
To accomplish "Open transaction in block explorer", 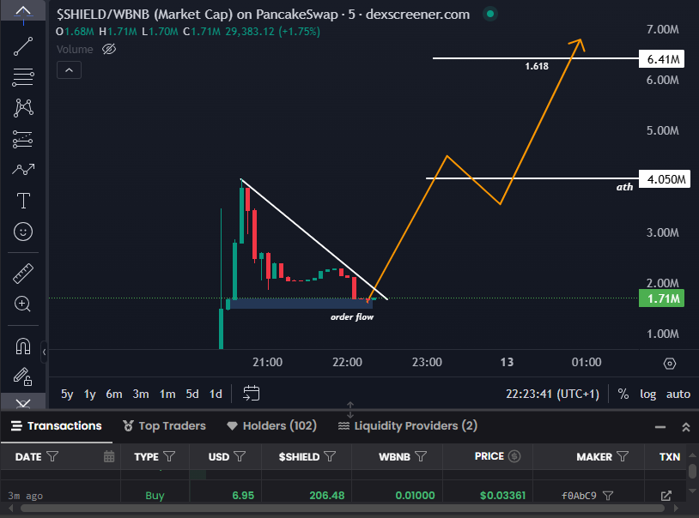I will pos(666,496).
